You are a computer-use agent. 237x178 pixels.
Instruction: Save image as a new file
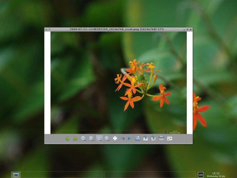[153, 138]
